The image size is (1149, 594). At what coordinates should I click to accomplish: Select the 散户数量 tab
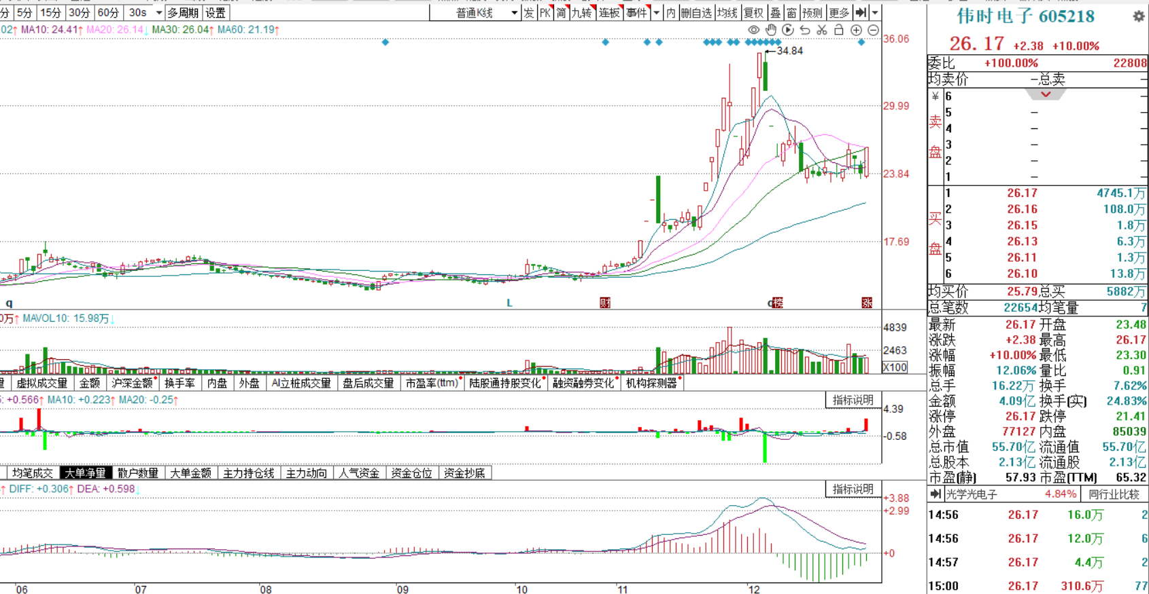138,472
